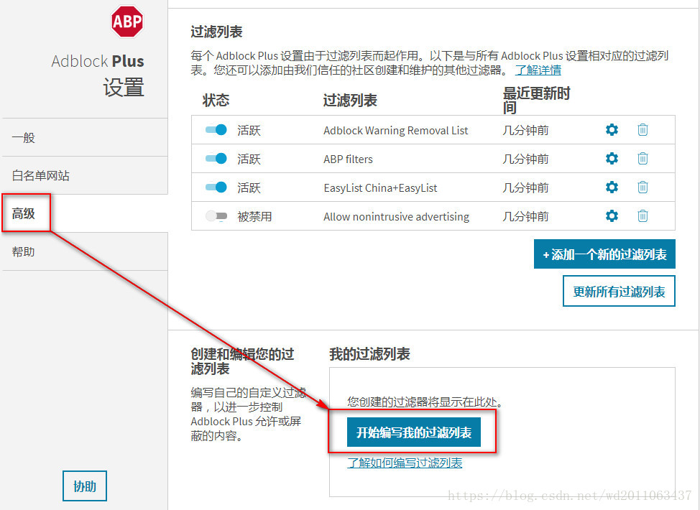Open settings gear for ABP filters
Screen dimensions: 700x510
612,159
